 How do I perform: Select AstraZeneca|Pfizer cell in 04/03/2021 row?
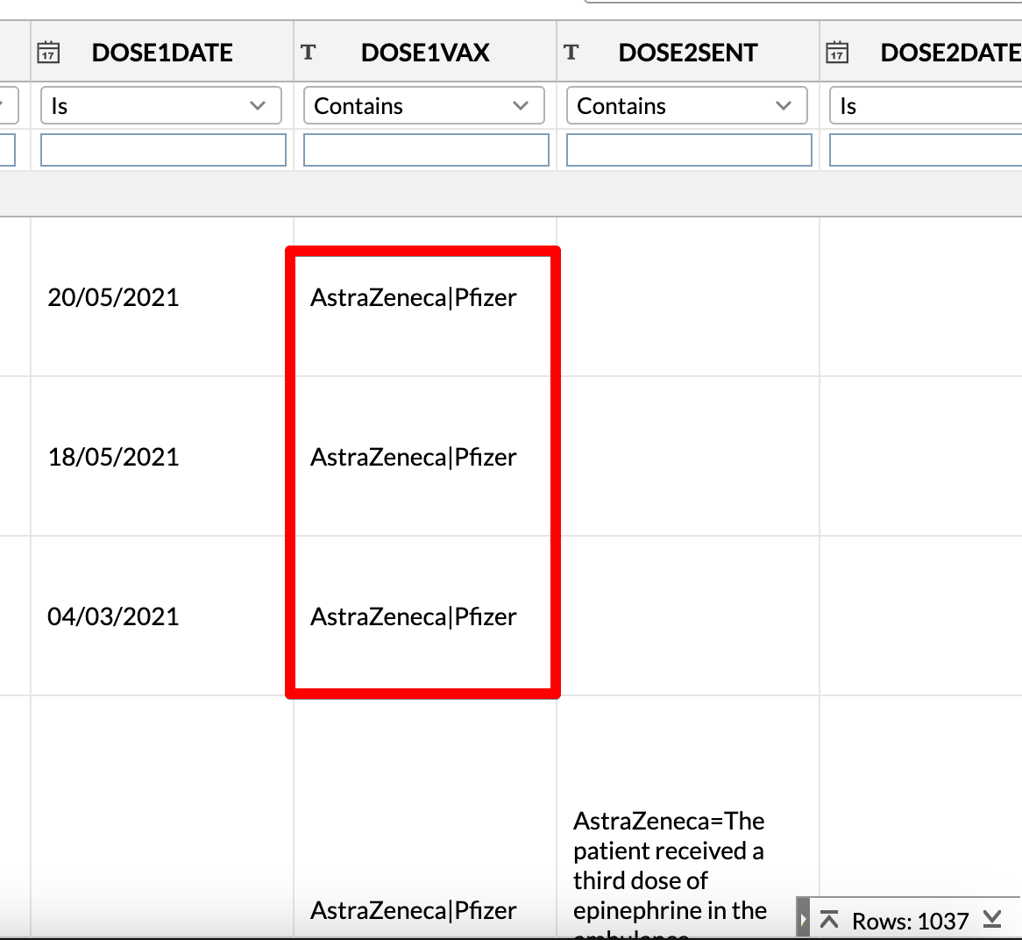tap(425, 616)
